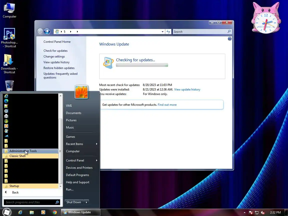Open Games from Start menu
288x216 pixels.
pos(70,137)
